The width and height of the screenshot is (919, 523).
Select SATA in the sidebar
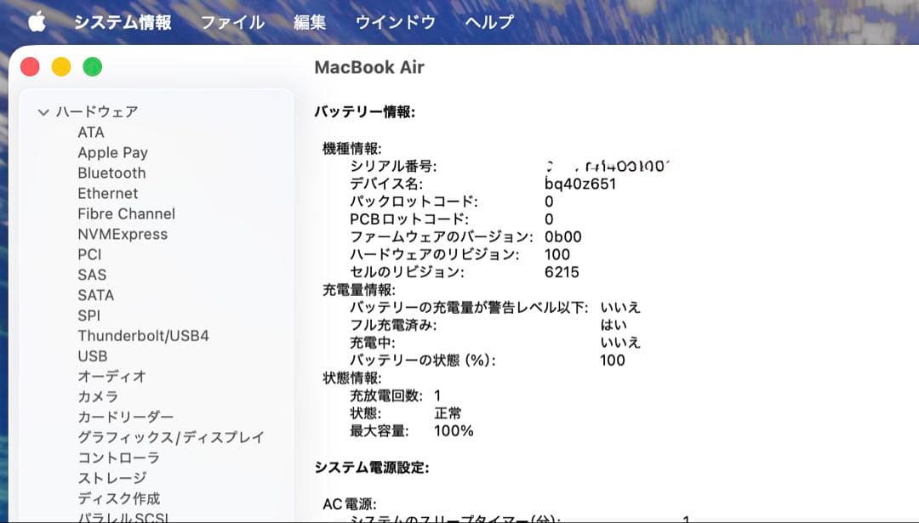[95, 295]
